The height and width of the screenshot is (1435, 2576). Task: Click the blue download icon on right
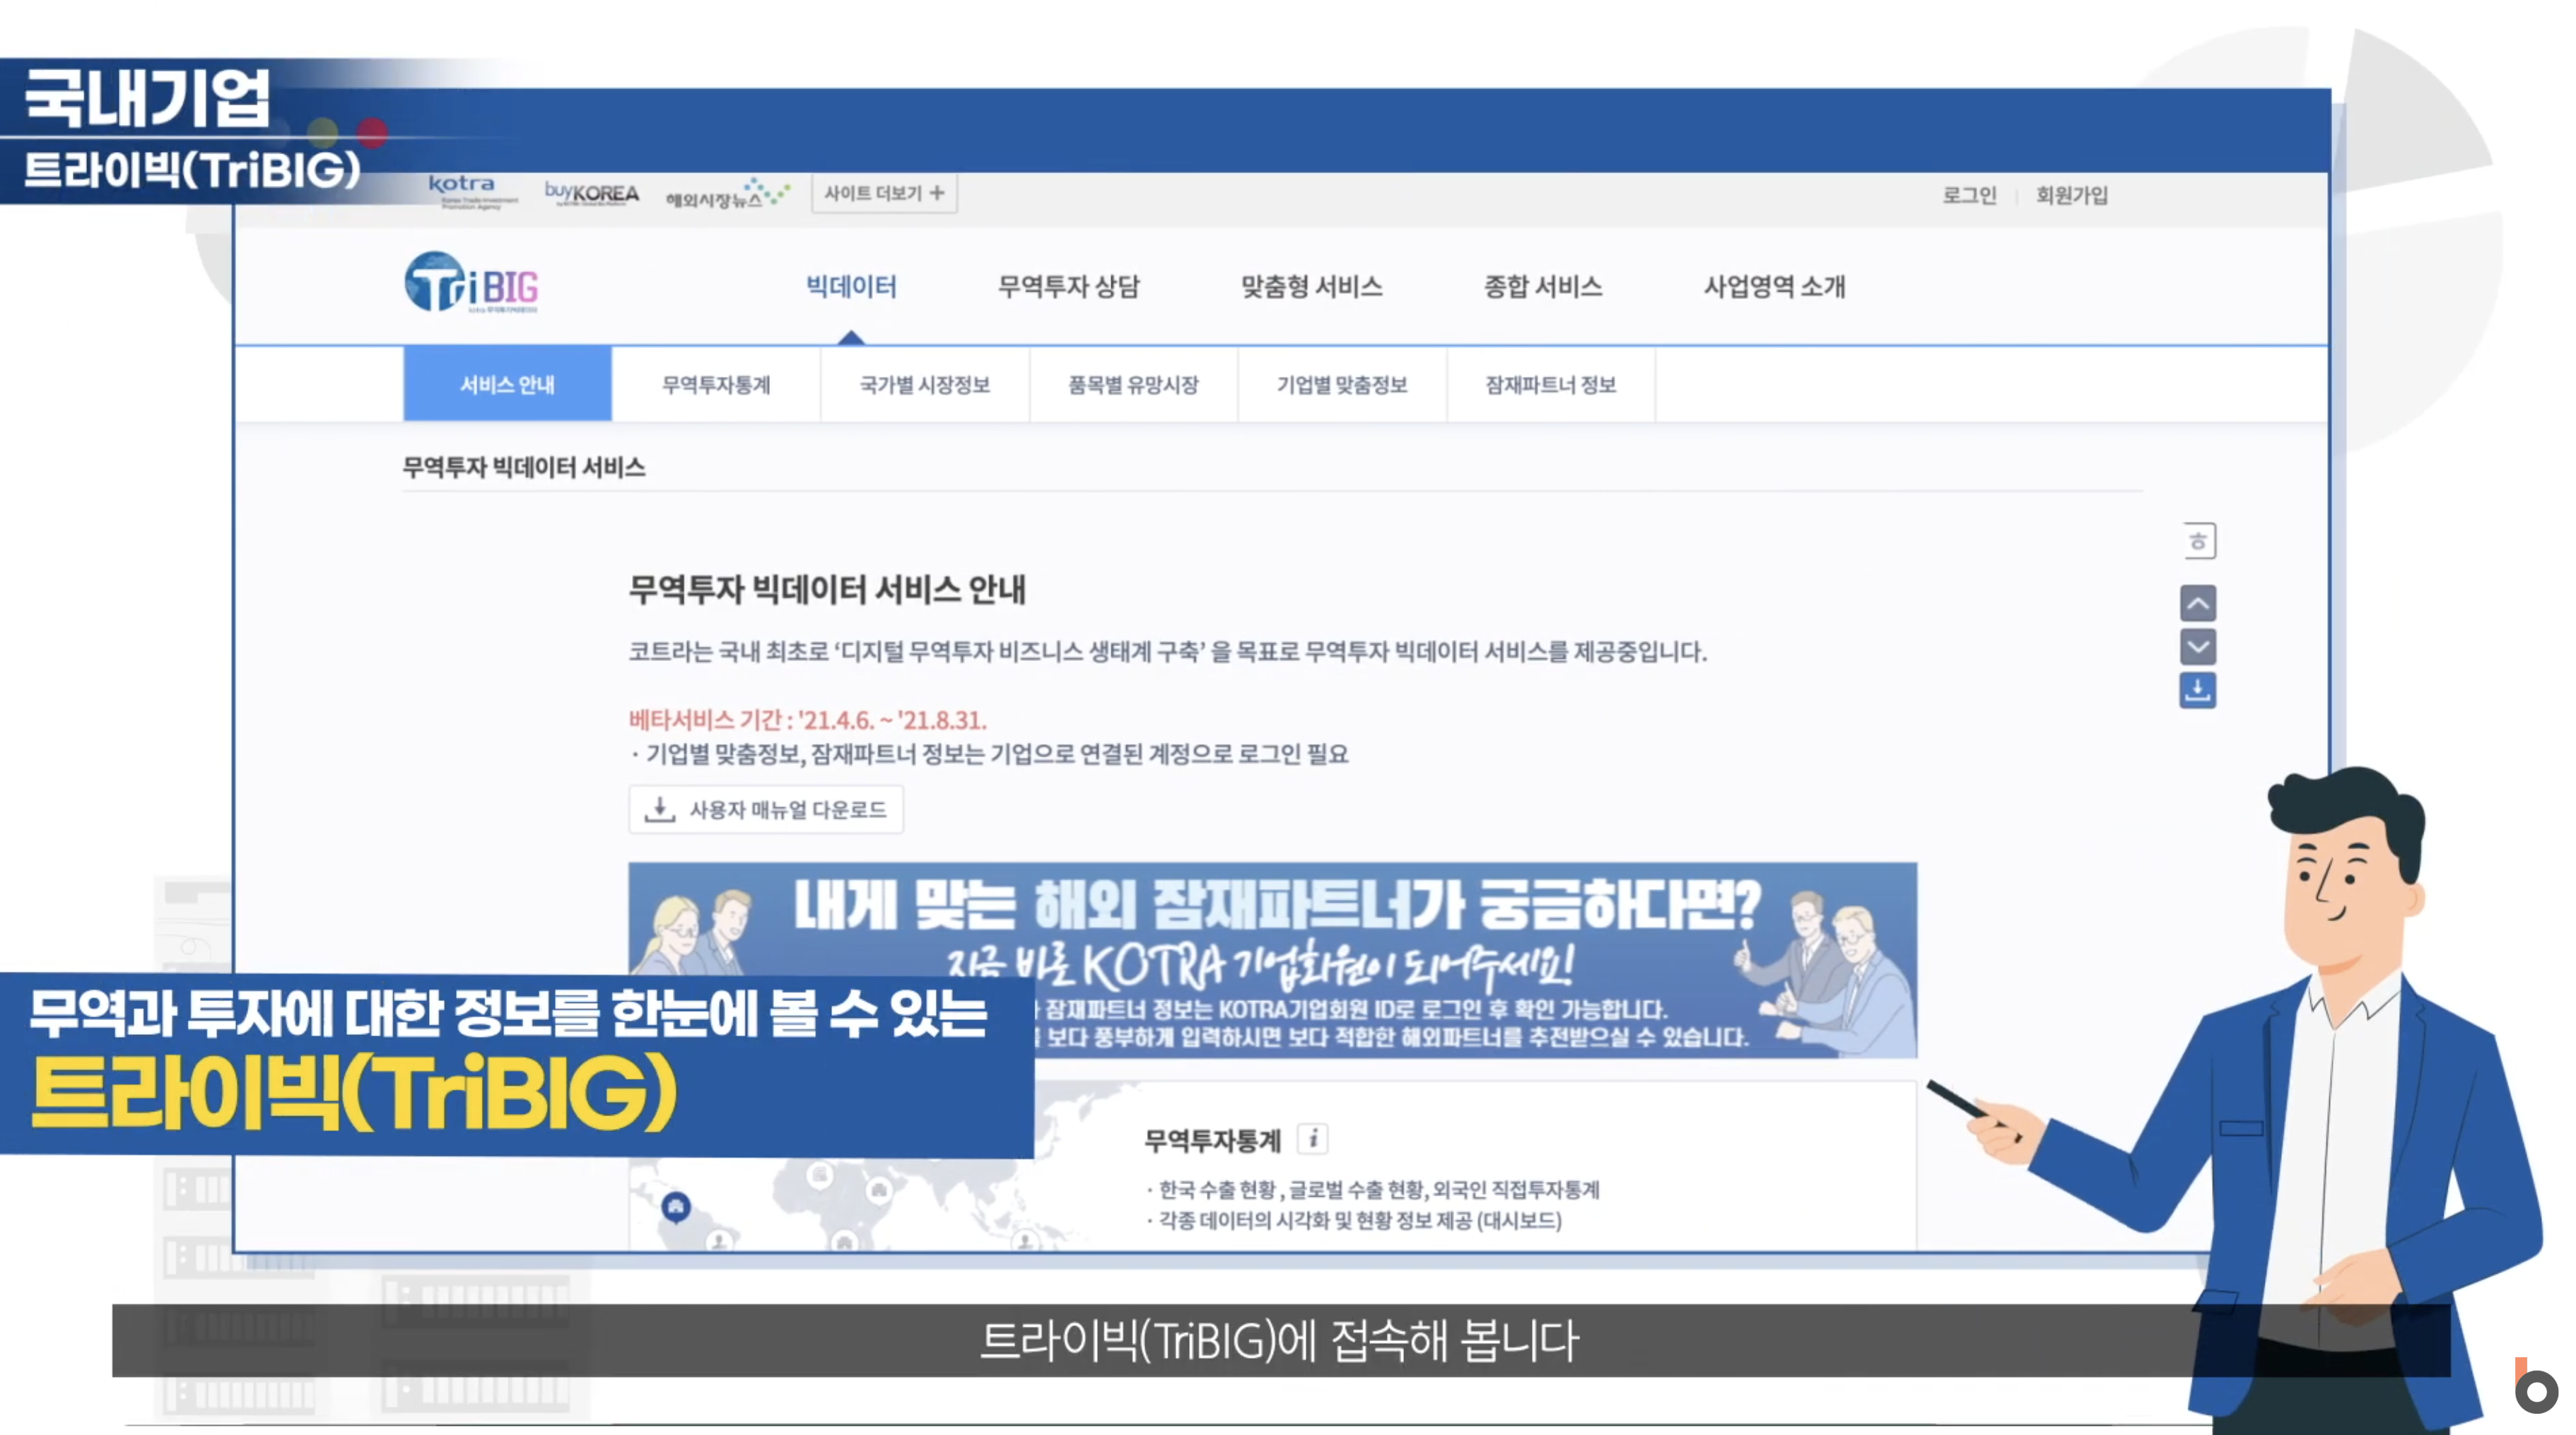2197,690
